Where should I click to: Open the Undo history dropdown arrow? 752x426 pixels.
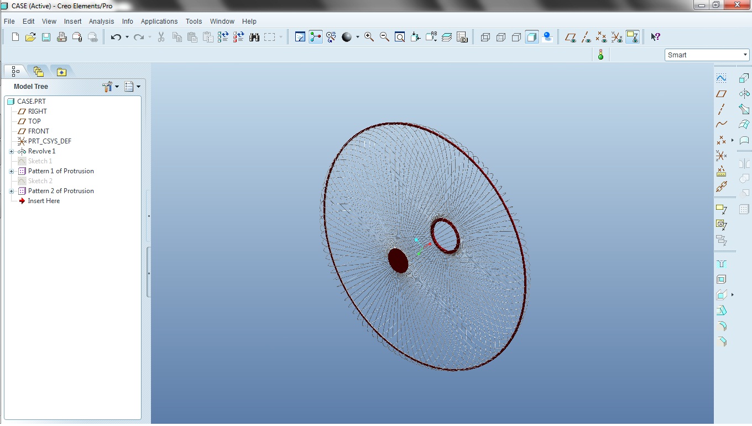[127, 37]
